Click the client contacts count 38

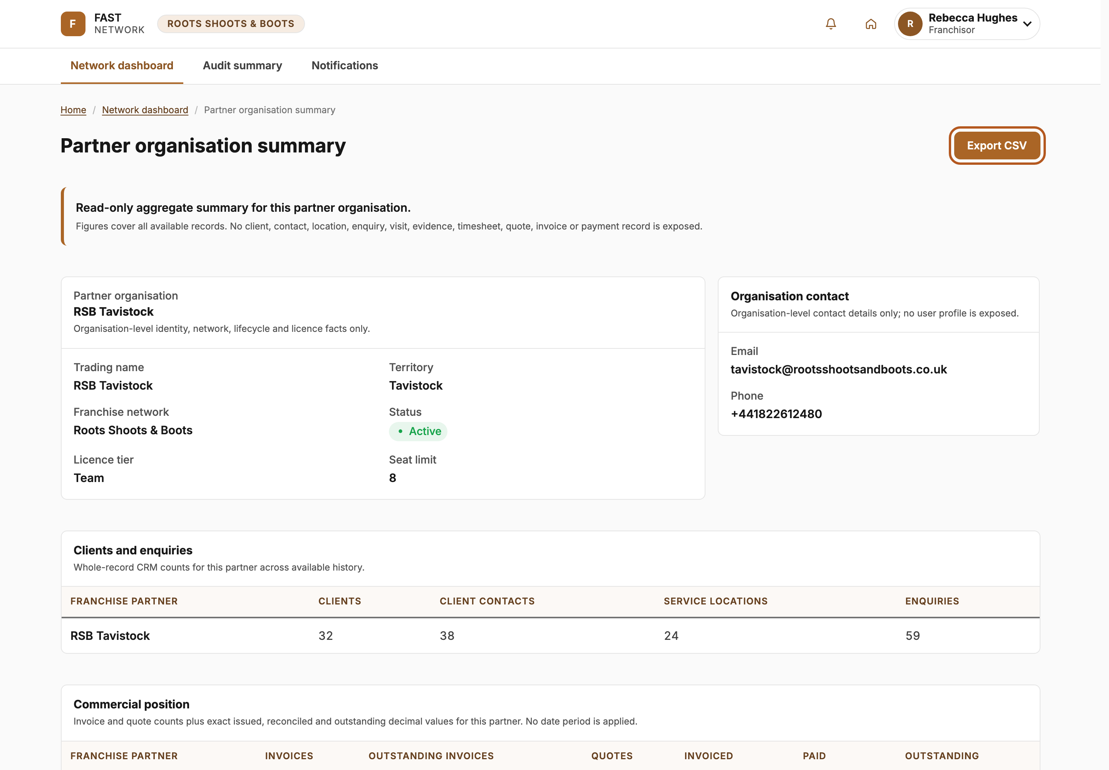coord(447,636)
